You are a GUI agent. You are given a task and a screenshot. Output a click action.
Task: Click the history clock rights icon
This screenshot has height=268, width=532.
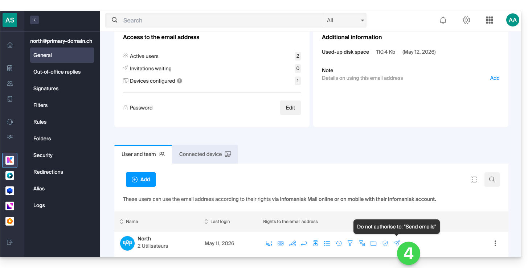point(339,243)
